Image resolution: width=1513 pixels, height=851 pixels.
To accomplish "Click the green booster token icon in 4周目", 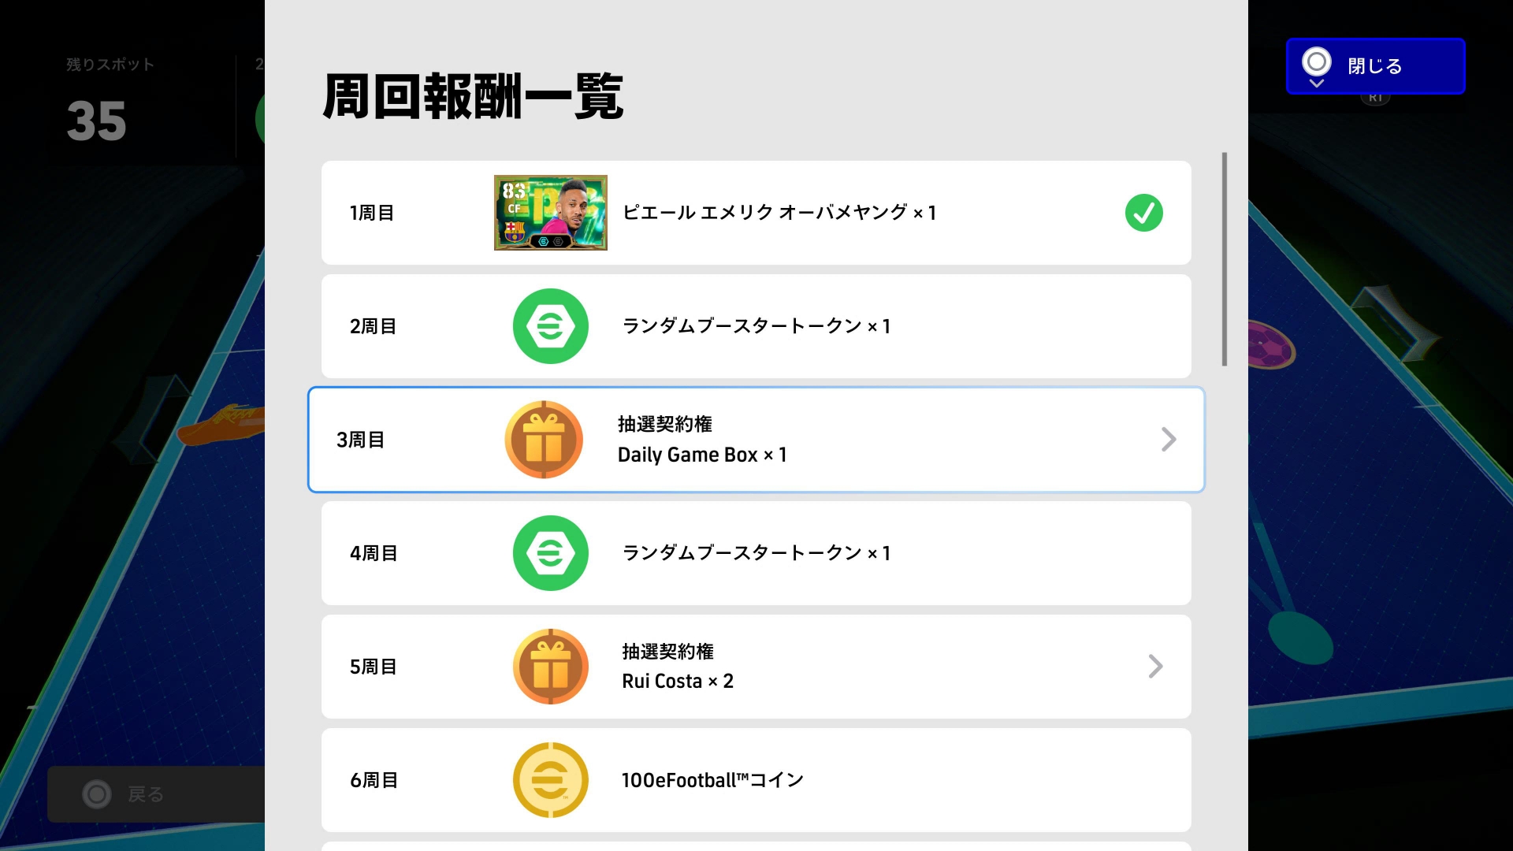I will 550,553.
